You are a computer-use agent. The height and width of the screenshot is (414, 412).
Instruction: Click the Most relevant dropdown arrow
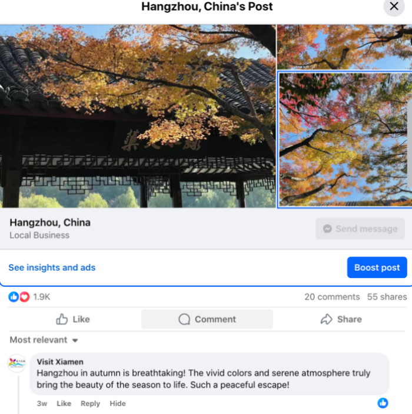tap(75, 340)
